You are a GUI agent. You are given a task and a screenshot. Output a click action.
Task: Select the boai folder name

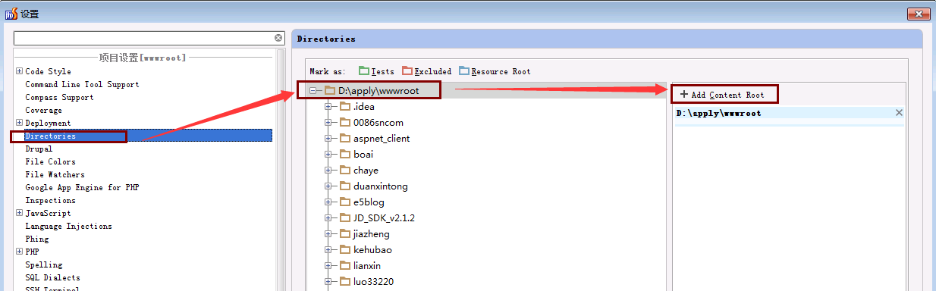click(x=363, y=155)
